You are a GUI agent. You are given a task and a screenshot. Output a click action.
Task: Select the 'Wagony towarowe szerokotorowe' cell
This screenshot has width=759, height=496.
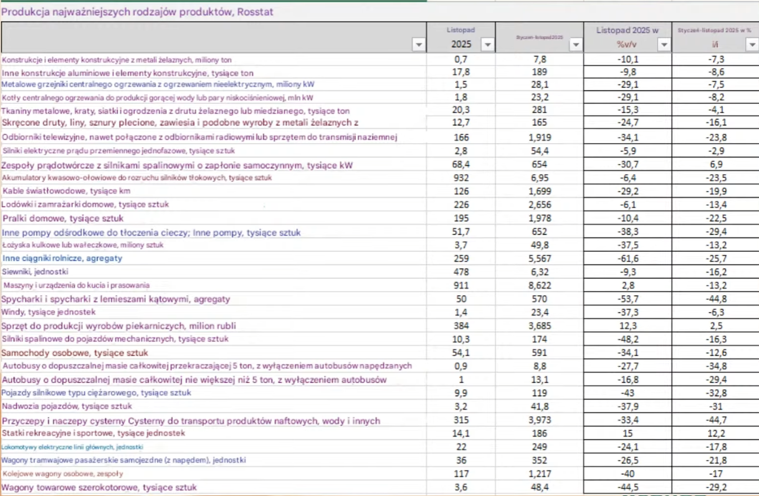[x=99, y=488]
